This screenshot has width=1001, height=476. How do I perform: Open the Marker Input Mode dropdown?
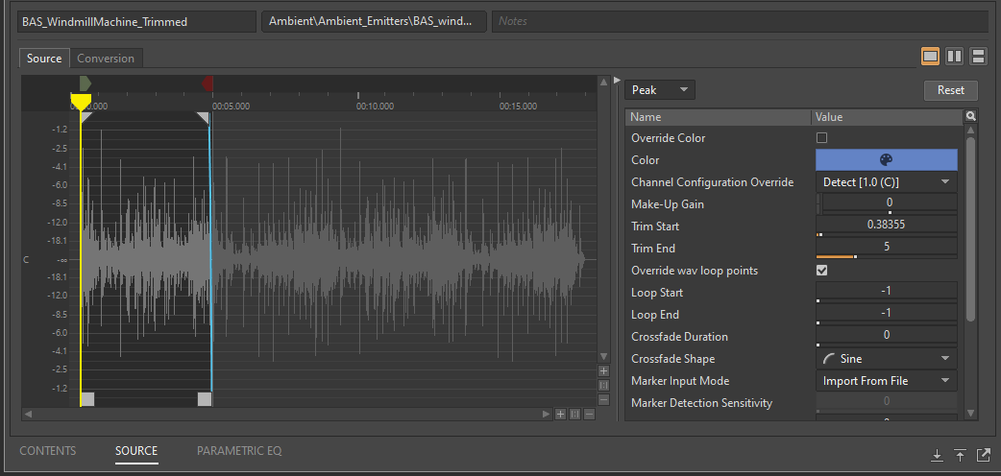point(886,381)
